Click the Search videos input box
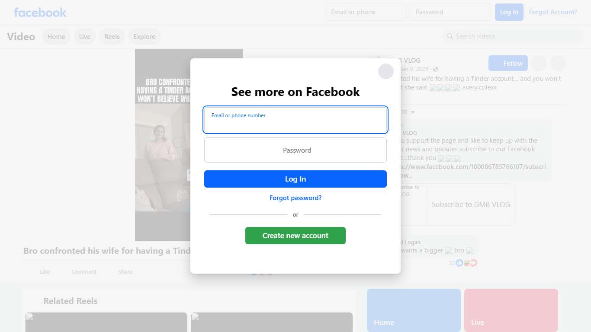Viewport: 591px width, 332px height. coord(513,36)
